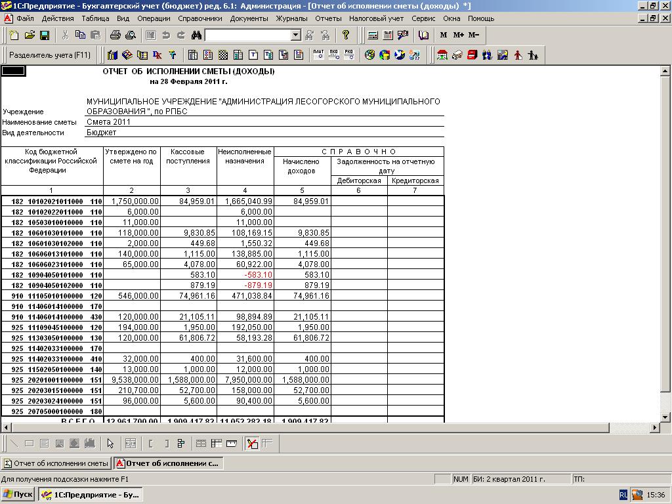Toggle the arrow selection pointer tool
Viewport: 672px width, 504px height.
coord(110,444)
